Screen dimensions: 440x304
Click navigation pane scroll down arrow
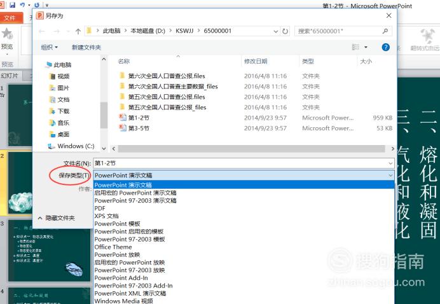coord(104,148)
